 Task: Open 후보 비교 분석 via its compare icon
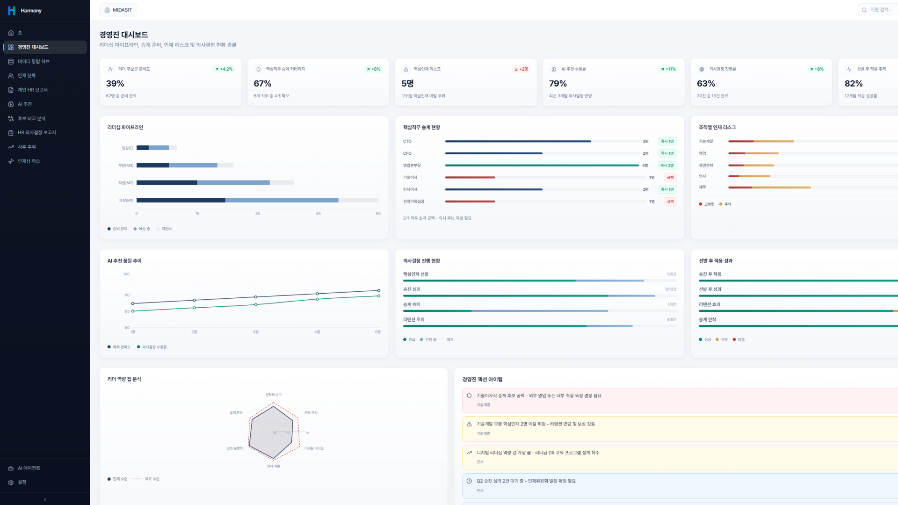tap(11, 118)
